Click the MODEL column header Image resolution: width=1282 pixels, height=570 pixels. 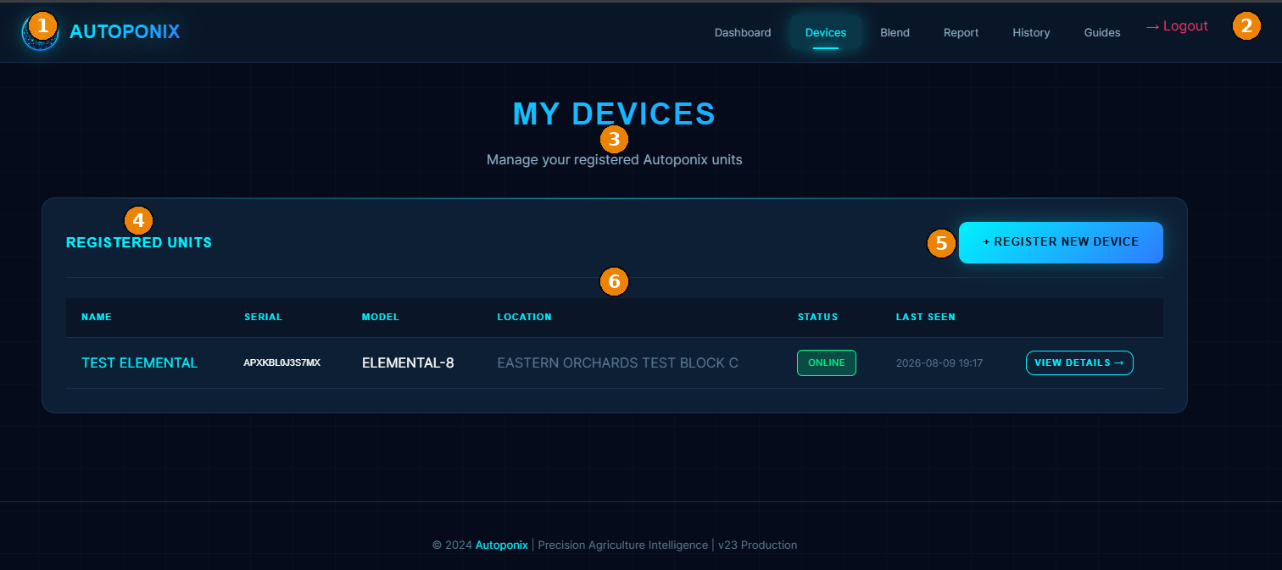(381, 317)
